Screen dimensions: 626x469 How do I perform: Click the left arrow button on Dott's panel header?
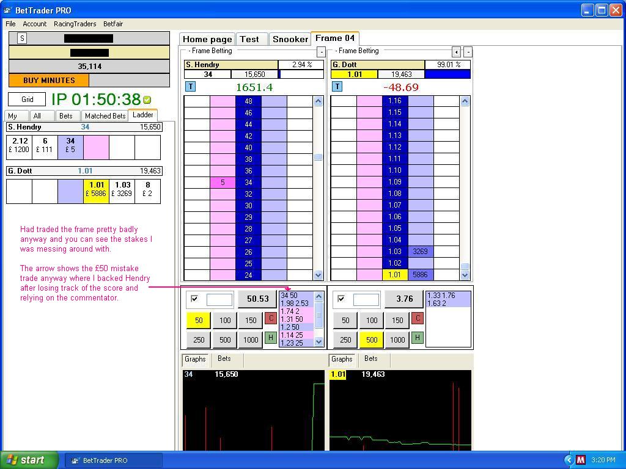[x=456, y=52]
